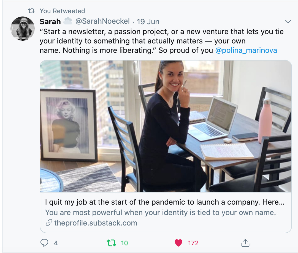Image resolution: width=298 pixels, height=253 pixels.
Task: Click the retweet count 10
Action: [x=124, y=243]
